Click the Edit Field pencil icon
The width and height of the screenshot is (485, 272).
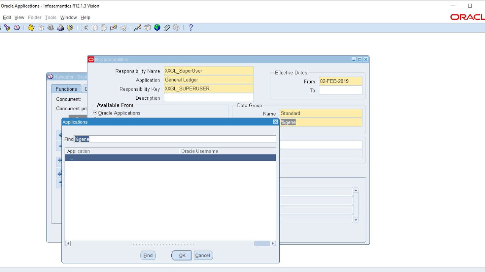coord(138,28)
